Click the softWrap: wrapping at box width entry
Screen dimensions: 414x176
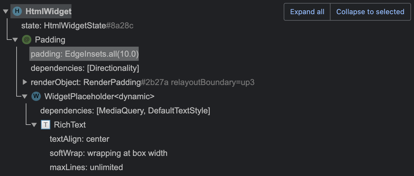tap(108, 153)
